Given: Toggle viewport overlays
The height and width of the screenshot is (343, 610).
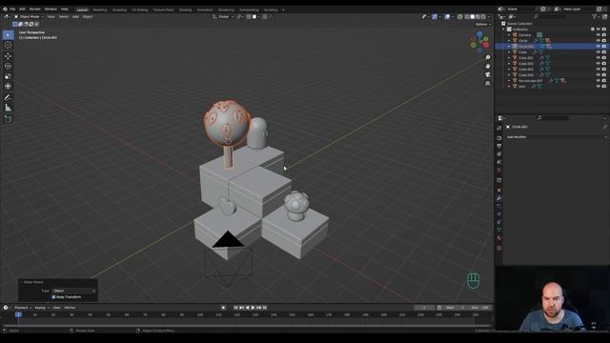Looking at the screenshot, I should [x=447, y=17].
